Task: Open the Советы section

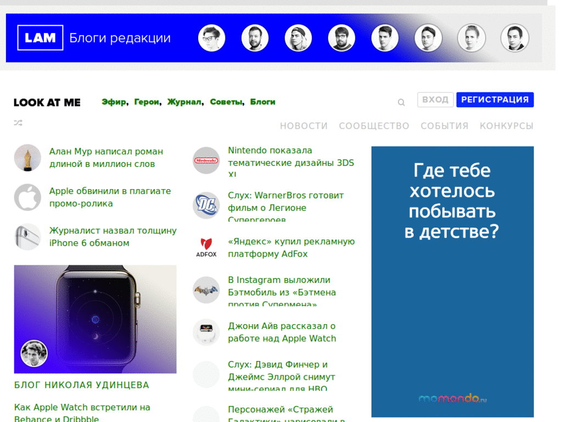Action: point(226,102)
